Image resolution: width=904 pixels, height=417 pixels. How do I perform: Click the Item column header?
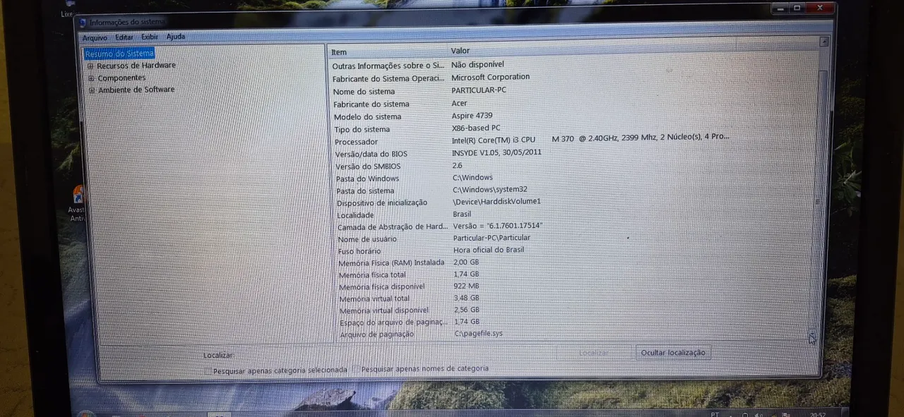[388, 52]
